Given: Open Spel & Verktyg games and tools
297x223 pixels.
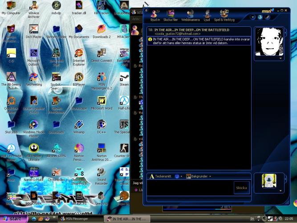Looking at the screenshot, I should click(224, 16).
